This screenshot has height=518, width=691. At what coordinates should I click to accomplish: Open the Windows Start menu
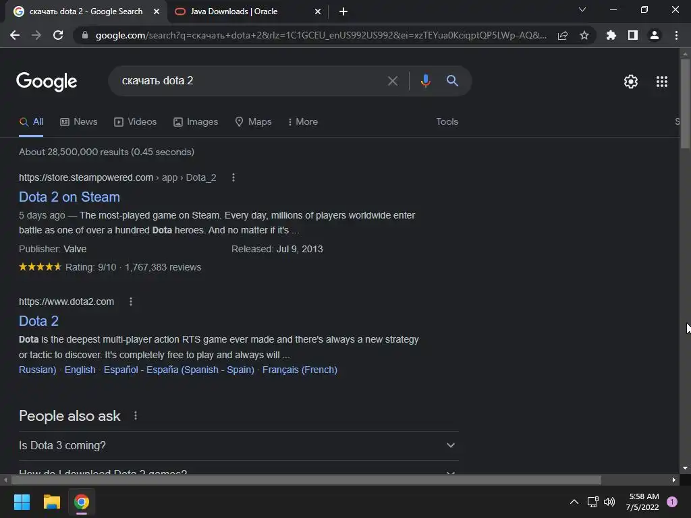point(22,502)
